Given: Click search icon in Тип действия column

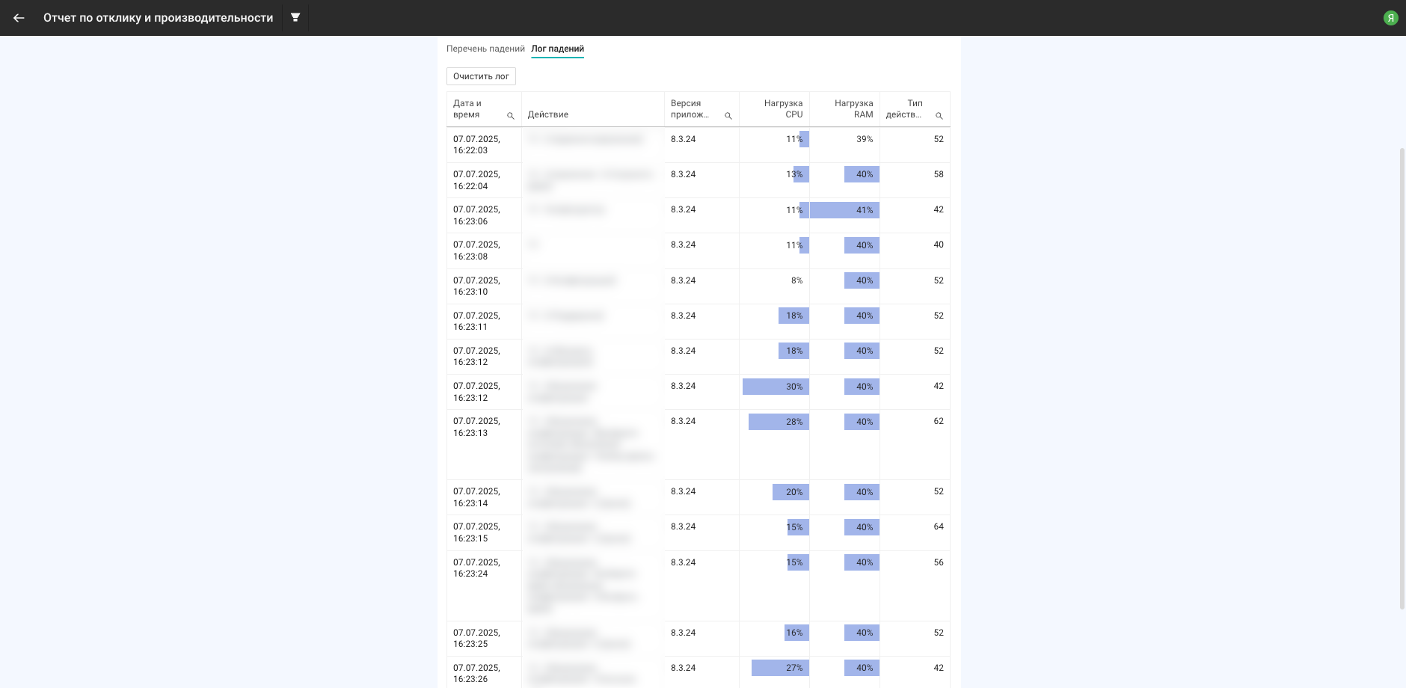Looking at the screenshot, I should [939, 116].
